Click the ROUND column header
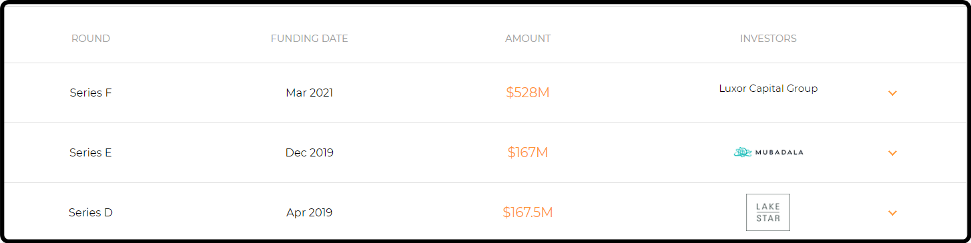The height and width of the screenshot is (243, 971). coord(91,39)
